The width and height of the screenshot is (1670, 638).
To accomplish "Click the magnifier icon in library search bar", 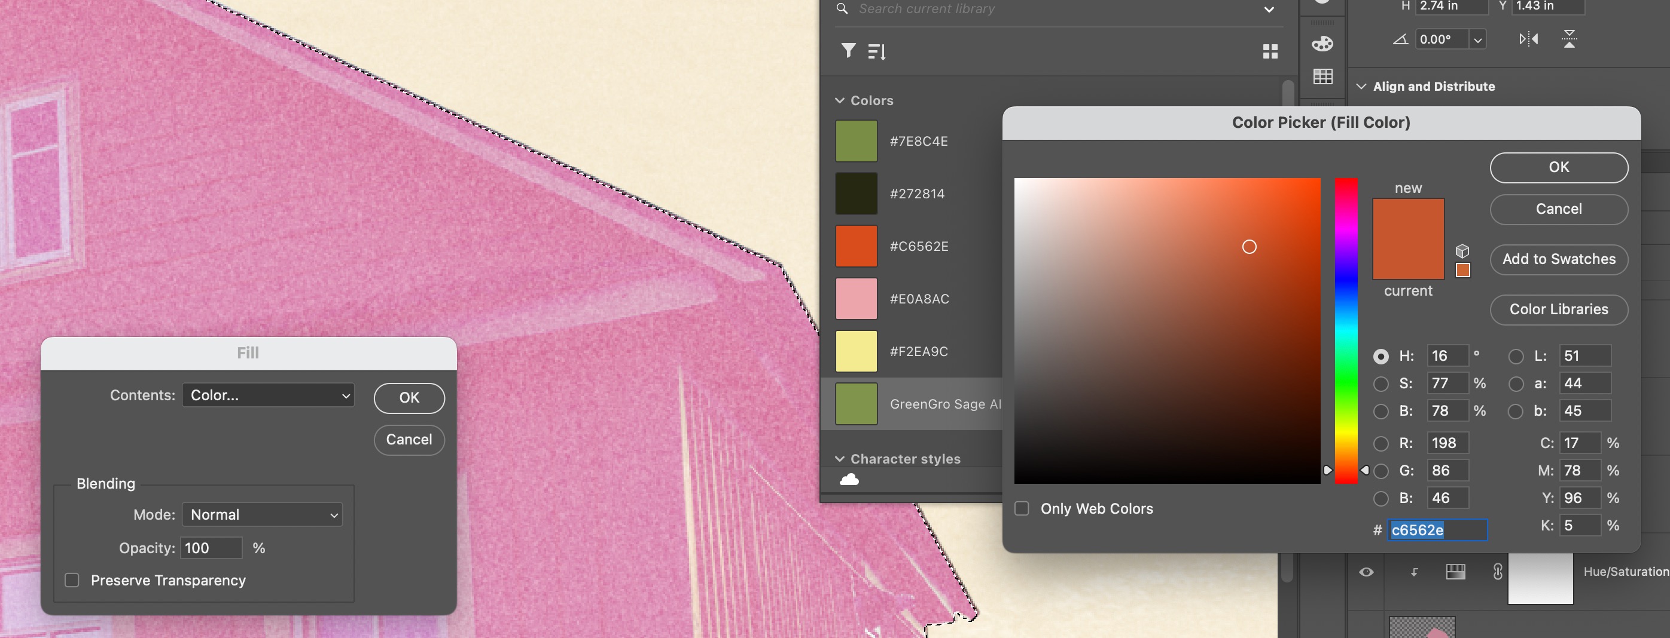I will (x=842, y=9).
